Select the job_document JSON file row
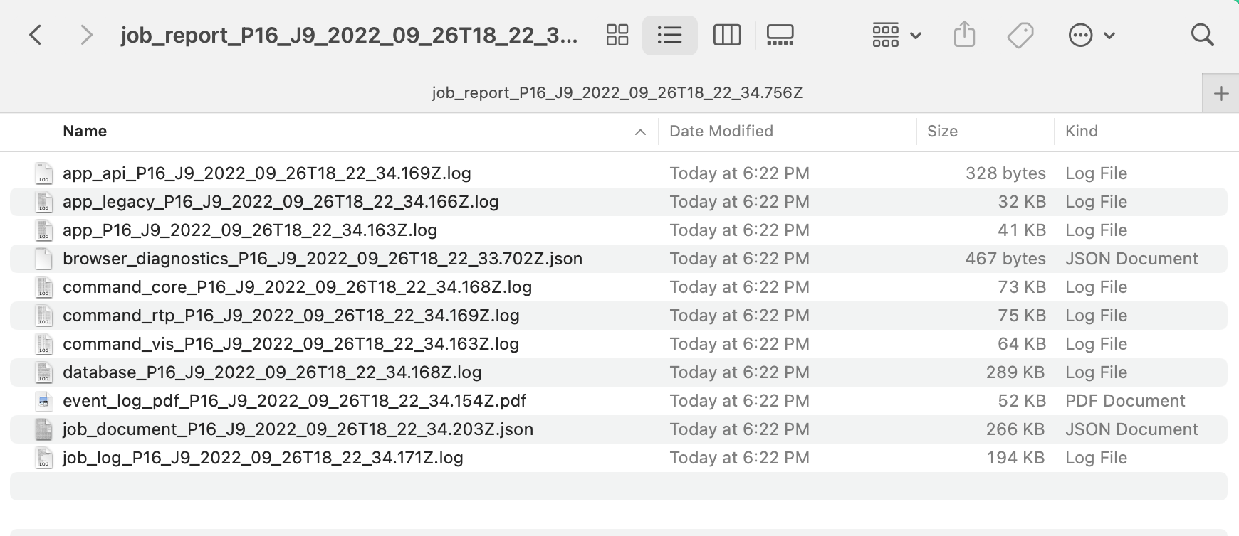1239x536 pixels. click(x=298, y=429)
